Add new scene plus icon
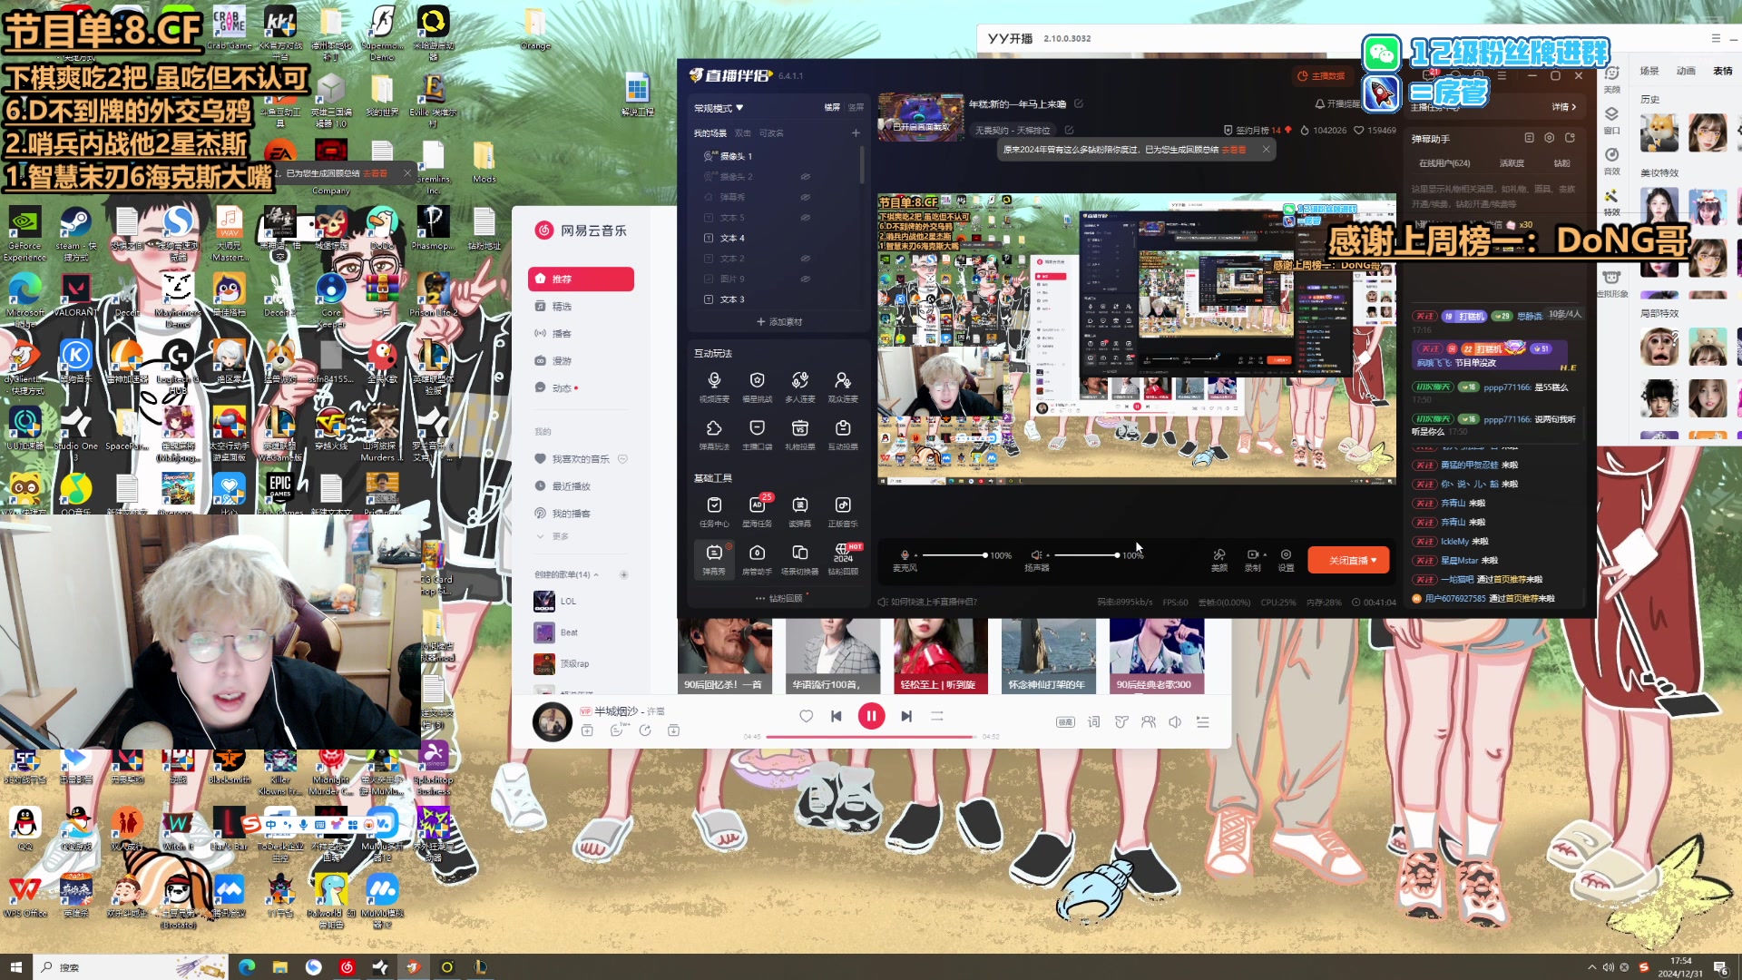 tap(856, 133)
